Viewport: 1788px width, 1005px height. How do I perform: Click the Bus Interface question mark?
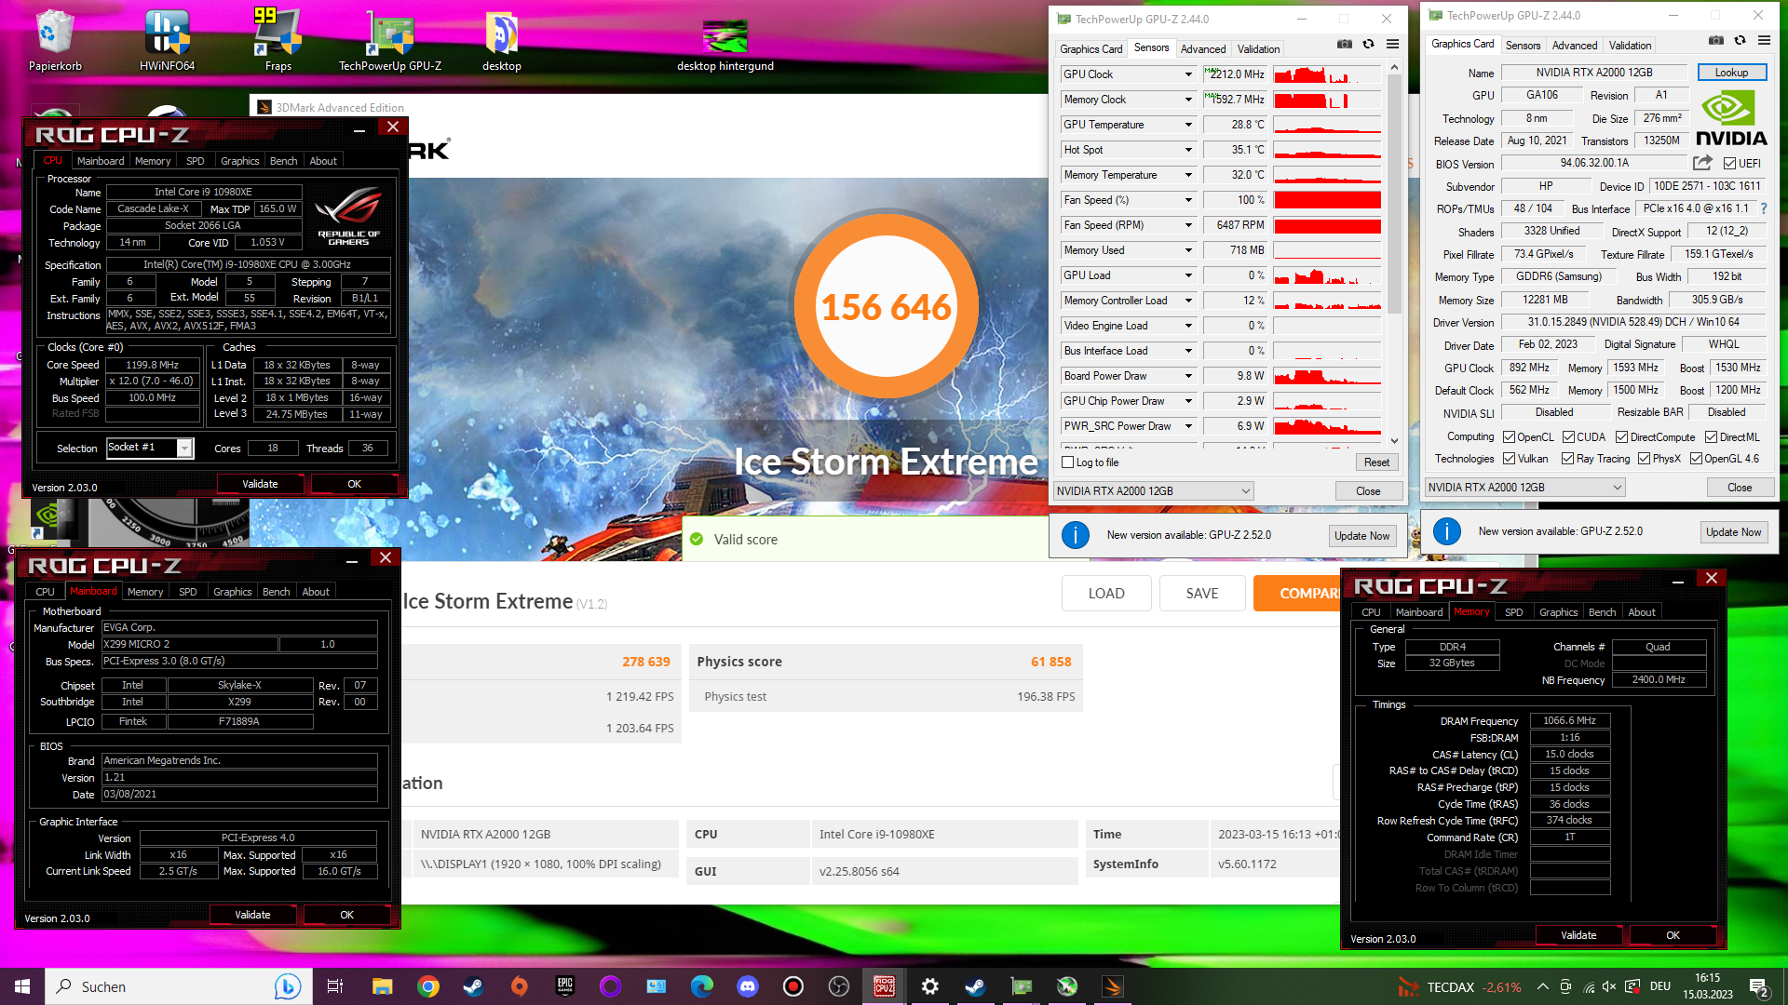click(1763, 208)
